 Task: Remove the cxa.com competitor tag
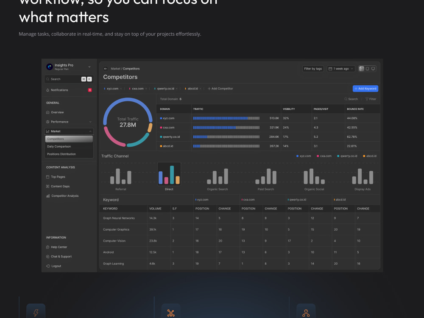click(146, 89)
